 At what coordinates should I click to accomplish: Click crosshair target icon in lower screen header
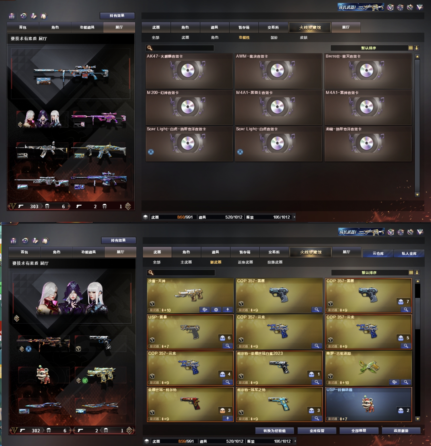click(x=401, y=232)
